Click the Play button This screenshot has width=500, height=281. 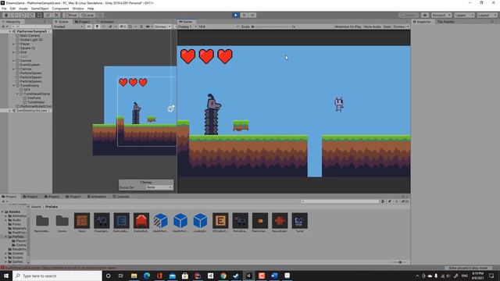(236, 15)
